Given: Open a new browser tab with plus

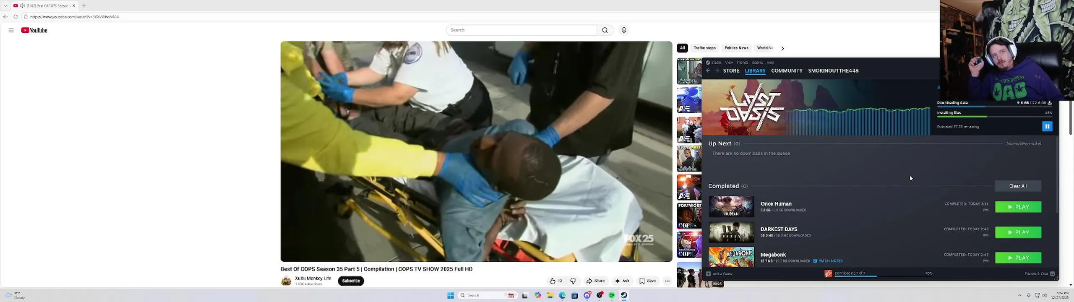Looking at the screenshot, I should pos(84,6).
